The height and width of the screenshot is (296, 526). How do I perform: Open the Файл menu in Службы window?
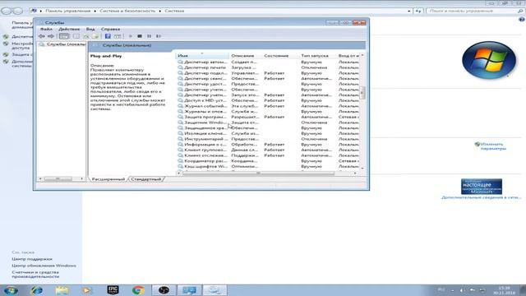[x=46, y=30]
